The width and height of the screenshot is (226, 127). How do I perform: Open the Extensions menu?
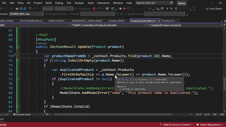[x=103, y=3]
